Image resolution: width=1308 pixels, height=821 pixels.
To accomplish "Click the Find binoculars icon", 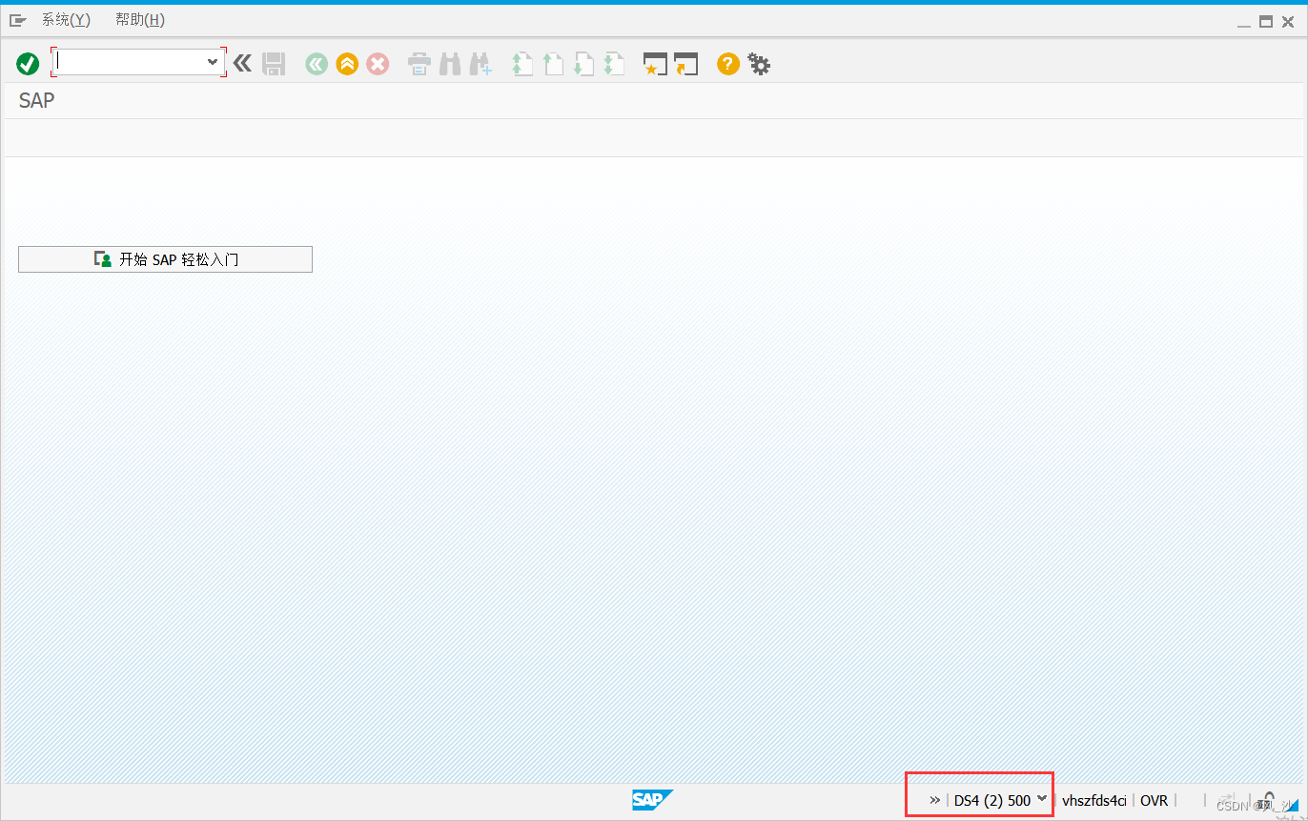I will click(450, 64).
